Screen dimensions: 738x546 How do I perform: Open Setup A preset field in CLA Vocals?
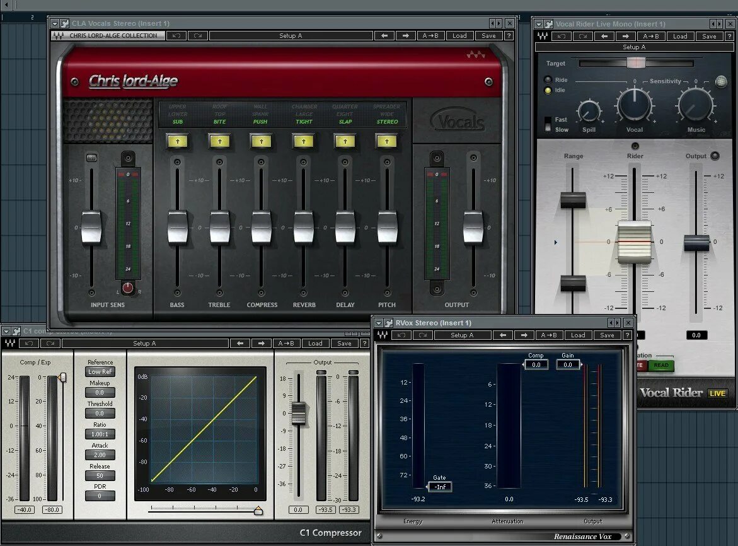click(x=291, y=36)
